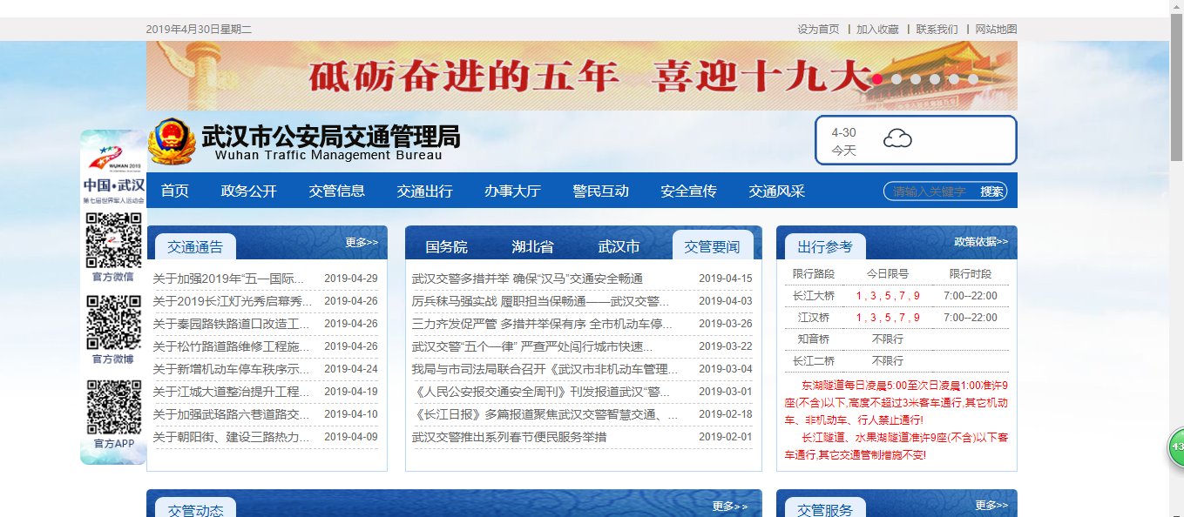This screenshot has height=517, width=1184.
Task: Click the green 43 floating ball
Action: (x=1177, y=447)
